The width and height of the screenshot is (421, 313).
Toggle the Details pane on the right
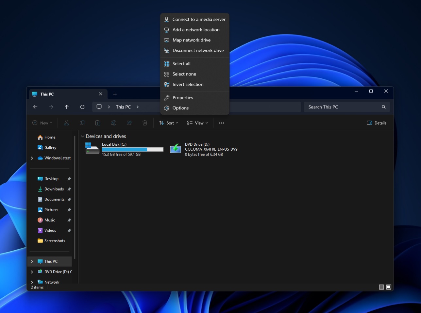click(x=376, y=123)
